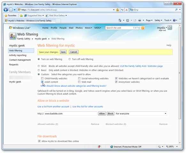Open the For everyone dropdown
The image size is (186, 153).
141,113
